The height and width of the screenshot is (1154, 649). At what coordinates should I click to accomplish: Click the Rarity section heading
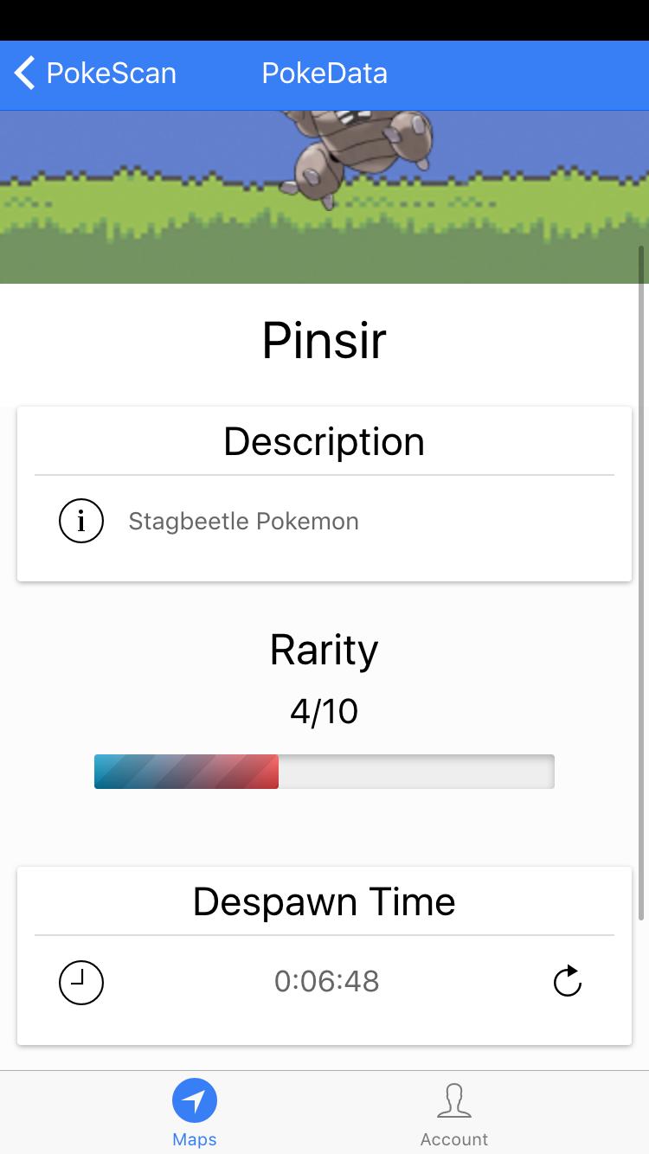324,650
